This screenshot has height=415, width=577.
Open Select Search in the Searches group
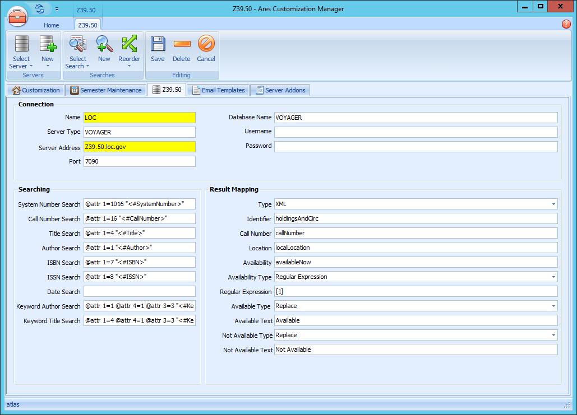click(77, 50)
